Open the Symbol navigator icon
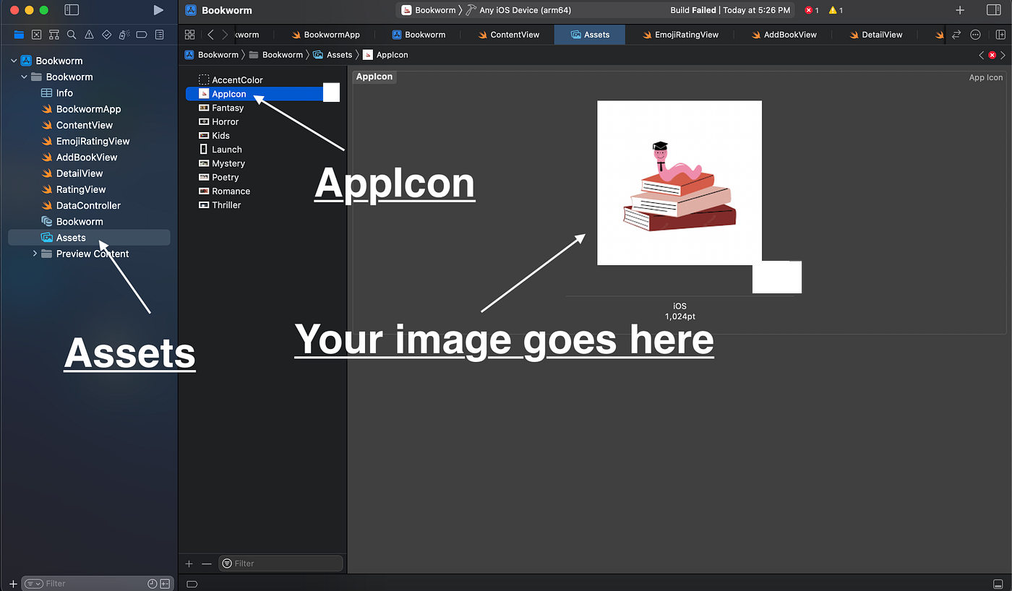The height and width of the screenshot is (591, 1012). (53, 34)
